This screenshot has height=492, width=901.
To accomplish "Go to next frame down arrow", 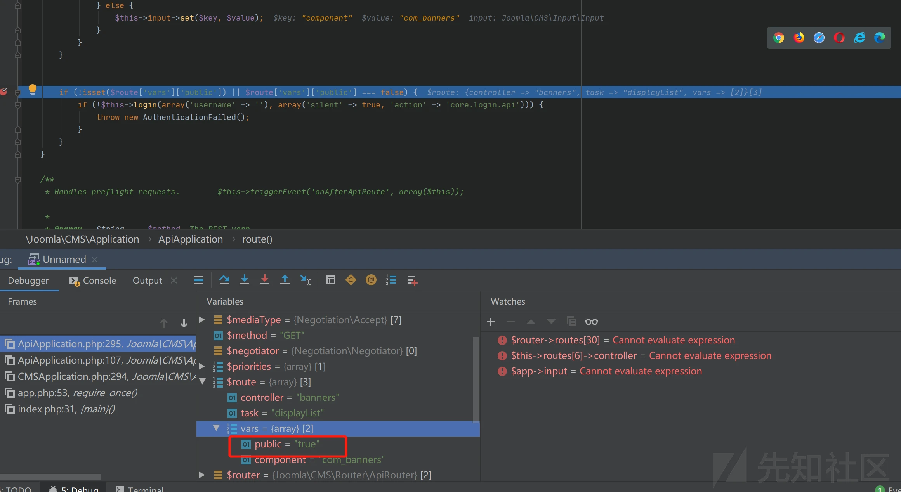I will 184,323.
